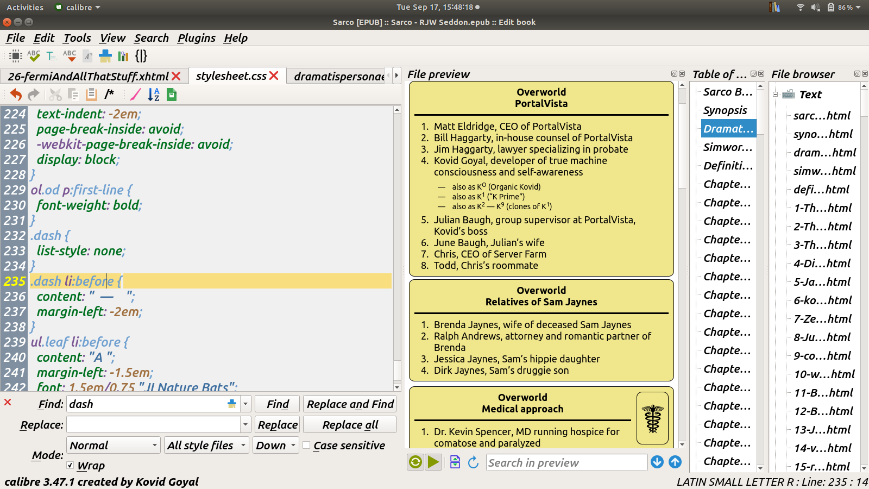Toggle the Case sensitive checkbox

pyautogui.click(x=306, y=445)
